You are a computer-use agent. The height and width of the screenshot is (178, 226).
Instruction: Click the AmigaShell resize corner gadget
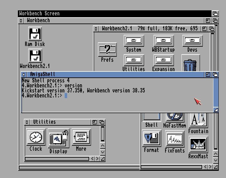pyautogui.click(x=216, y=110)
